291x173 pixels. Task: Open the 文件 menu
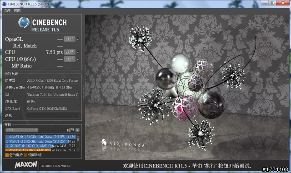[x=7, y=10]
